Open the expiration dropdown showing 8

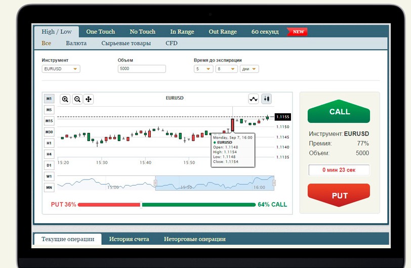pyautogui.click(x=226, y=69)
